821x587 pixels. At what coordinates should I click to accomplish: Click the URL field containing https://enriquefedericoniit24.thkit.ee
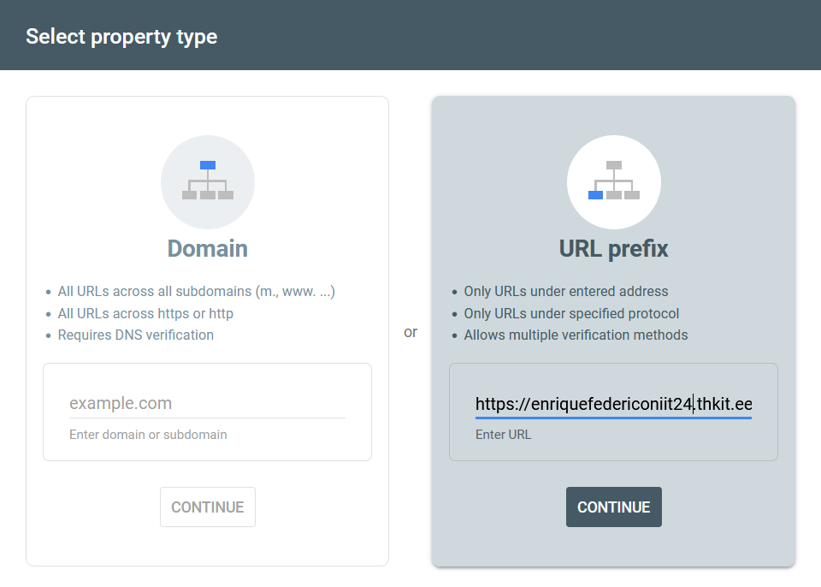(x=613, y=404)
